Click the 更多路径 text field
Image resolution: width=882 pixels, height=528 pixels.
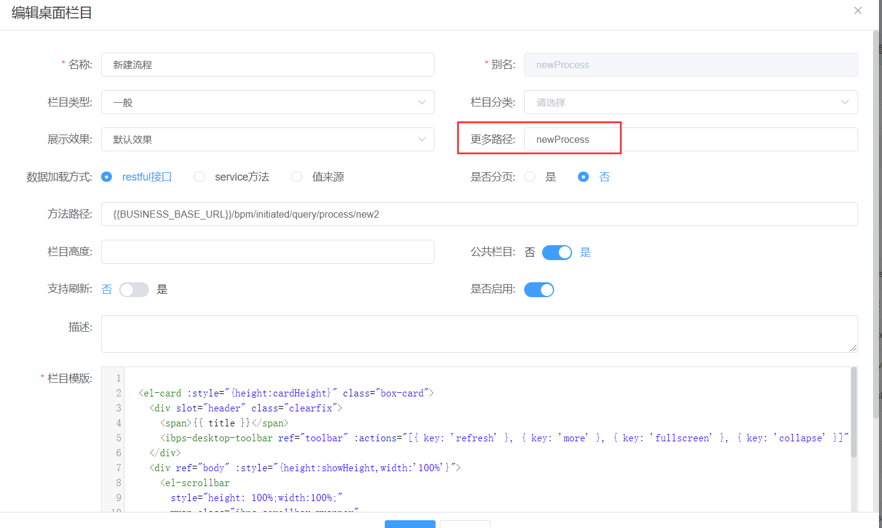coord(691,139)
